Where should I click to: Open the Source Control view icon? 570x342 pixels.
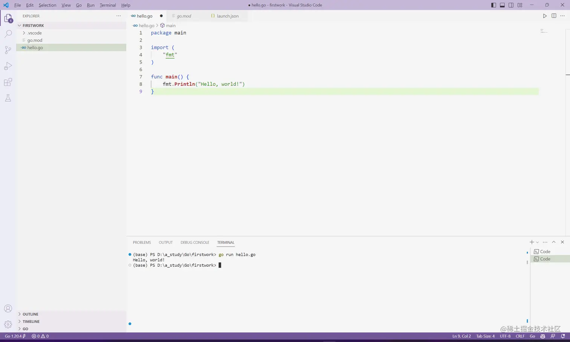(8, 50)
